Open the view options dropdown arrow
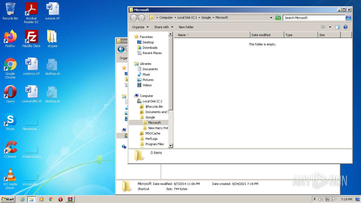This screenshot has width=361, height=203. 330,27
